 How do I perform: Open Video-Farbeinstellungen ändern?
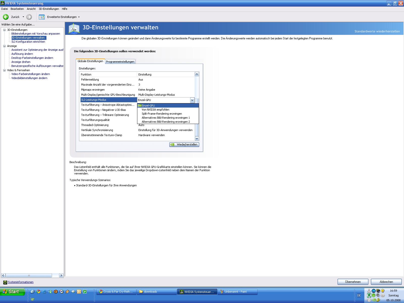[x=31, y=74]
